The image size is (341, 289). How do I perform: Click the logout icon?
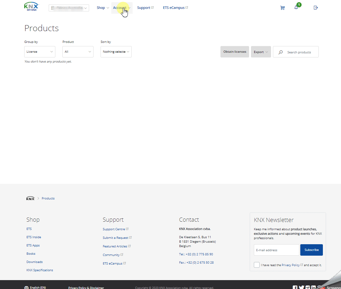(316, 8)
